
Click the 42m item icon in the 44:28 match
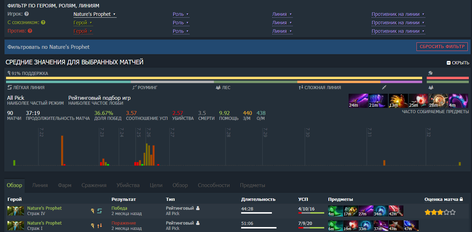coord(396,211)
